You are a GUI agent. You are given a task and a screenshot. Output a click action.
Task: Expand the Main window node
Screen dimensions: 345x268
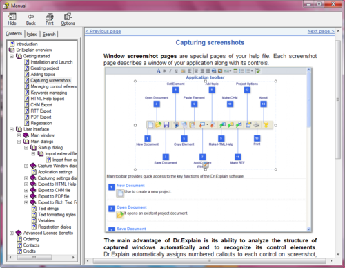pyautogui.click(x=19, y=135)
